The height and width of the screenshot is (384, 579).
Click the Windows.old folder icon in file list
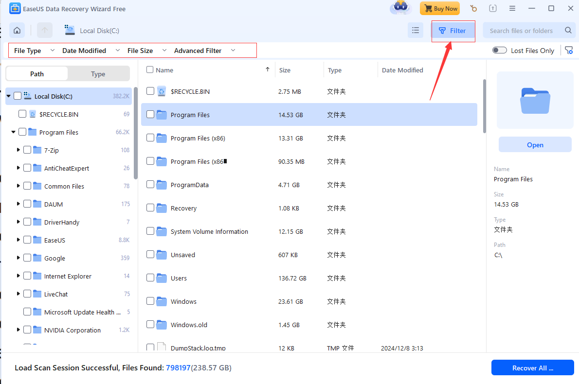(x=162, y=325)
